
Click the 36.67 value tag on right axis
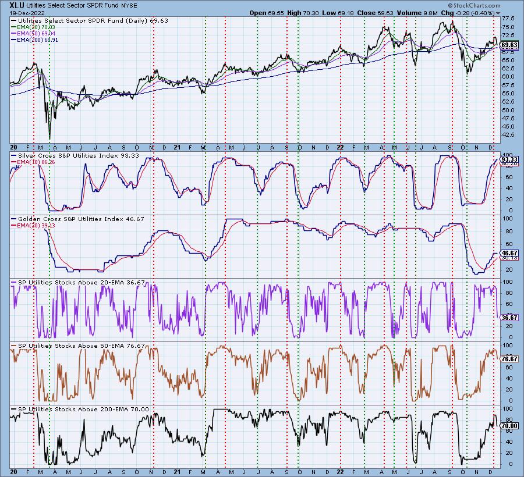(x=509, y=318)
